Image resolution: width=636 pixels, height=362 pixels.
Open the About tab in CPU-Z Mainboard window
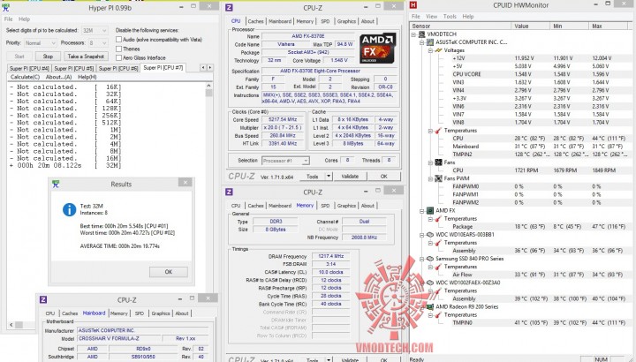coord(182,313)
